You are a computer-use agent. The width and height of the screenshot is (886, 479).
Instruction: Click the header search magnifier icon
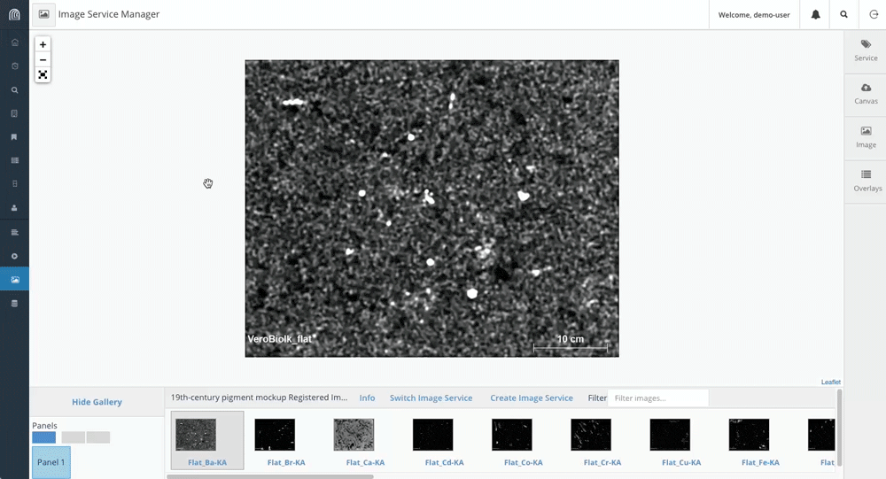point(843,15)
